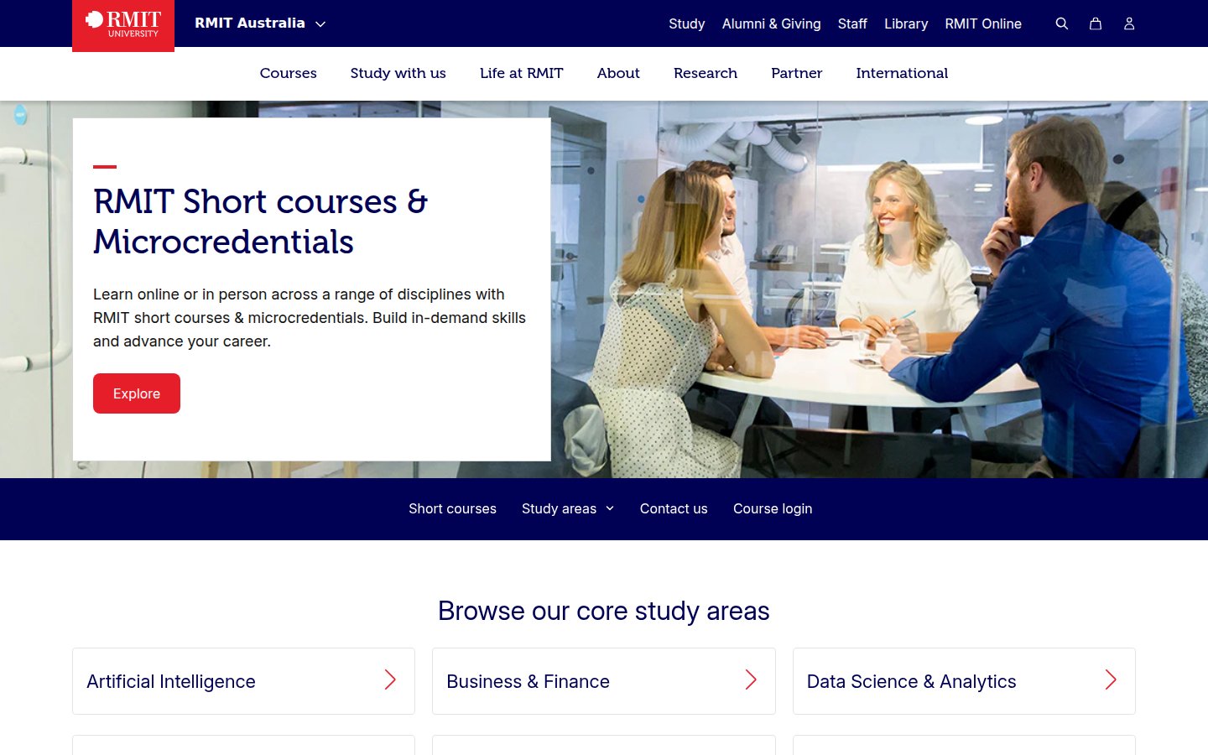Viewport: 1208px width, 755px height.
Task: Click the Explore button
Action: coord(136,393)
